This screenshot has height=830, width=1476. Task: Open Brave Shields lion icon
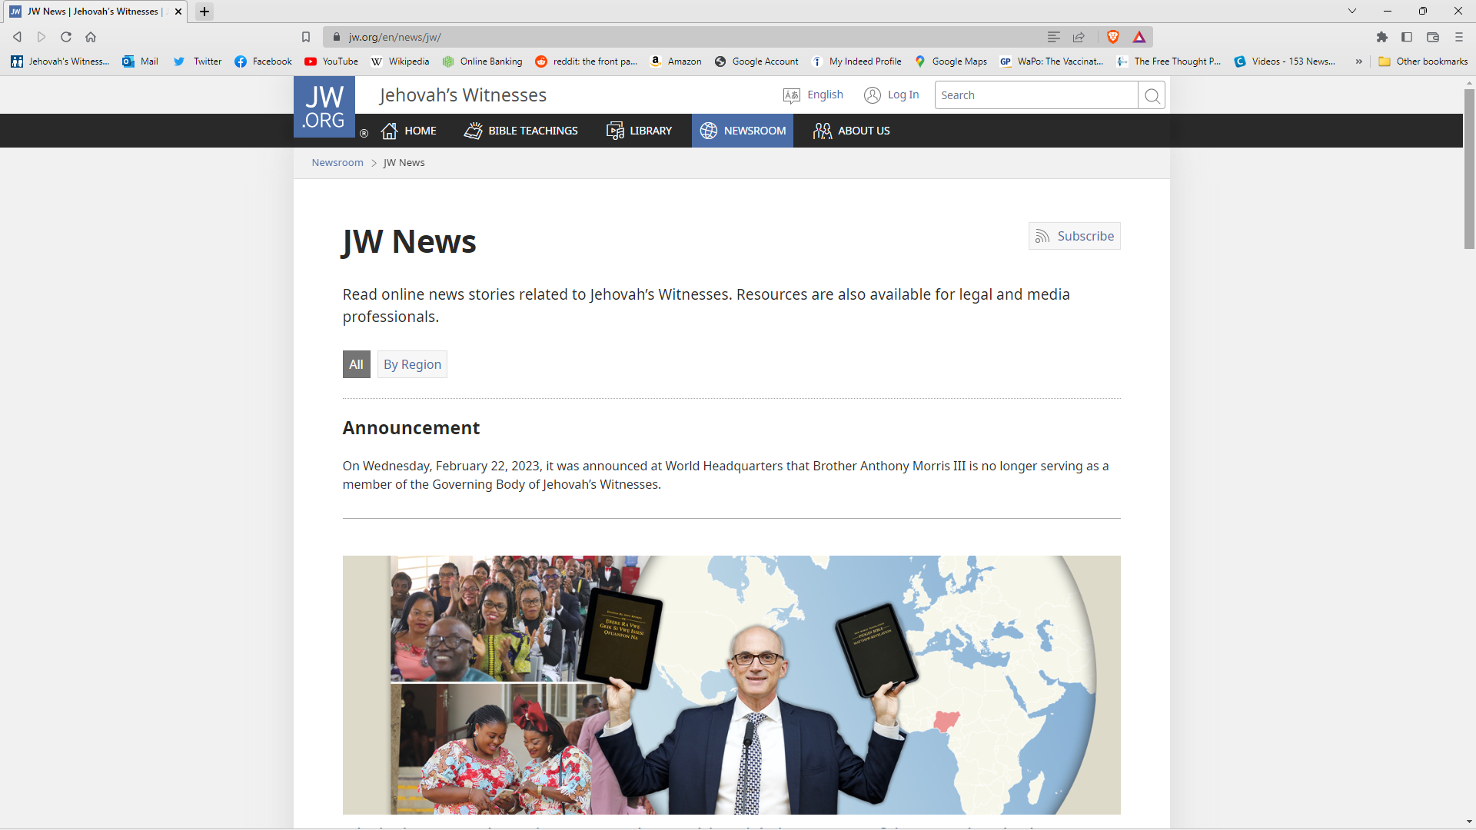[x=1113, y=37]
